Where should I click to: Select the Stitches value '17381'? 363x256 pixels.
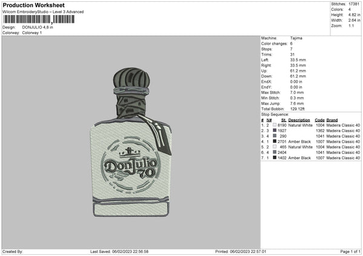[x=354, y=4]
